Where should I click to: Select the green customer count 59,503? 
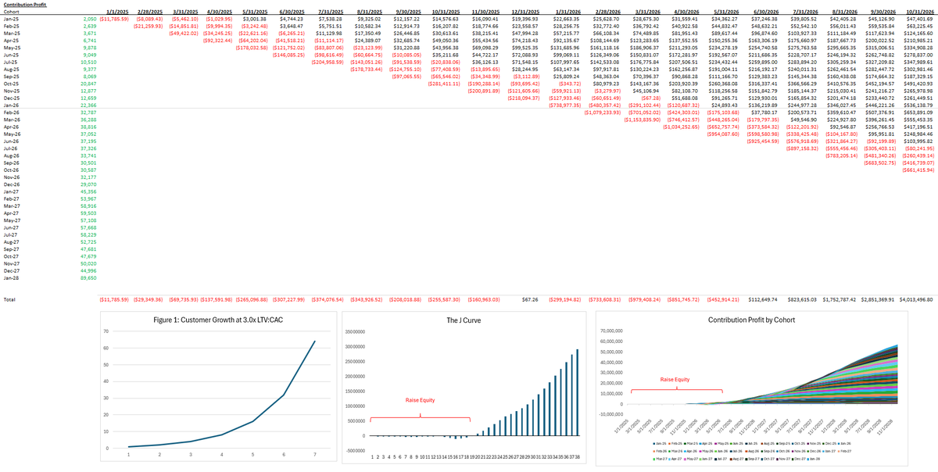(x=88, y=213)
